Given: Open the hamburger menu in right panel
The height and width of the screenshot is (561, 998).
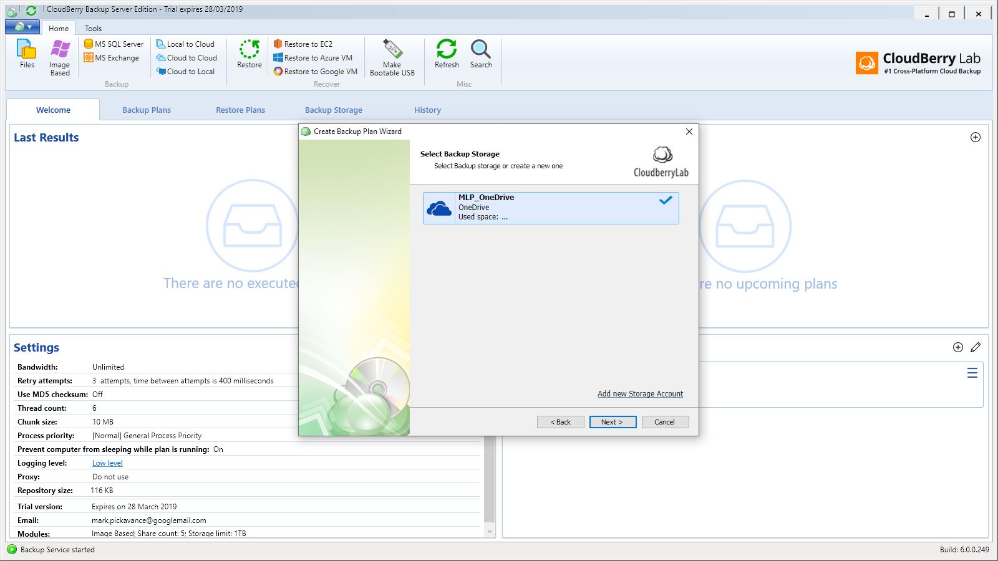Looking at the screenshot, I should (972, 373).
